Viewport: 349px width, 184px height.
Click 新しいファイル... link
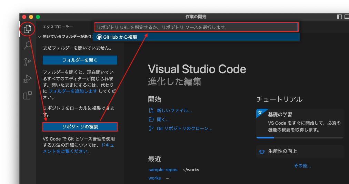174,110
